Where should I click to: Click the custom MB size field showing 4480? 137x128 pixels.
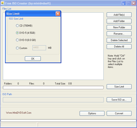tap(39, 48)
